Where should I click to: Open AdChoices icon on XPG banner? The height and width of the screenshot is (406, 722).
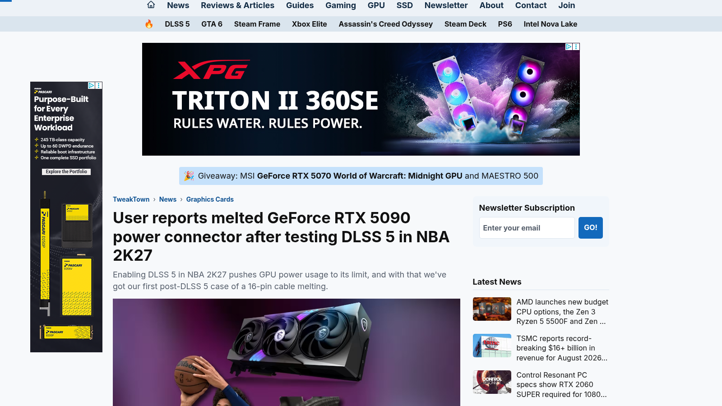(569, 46)
